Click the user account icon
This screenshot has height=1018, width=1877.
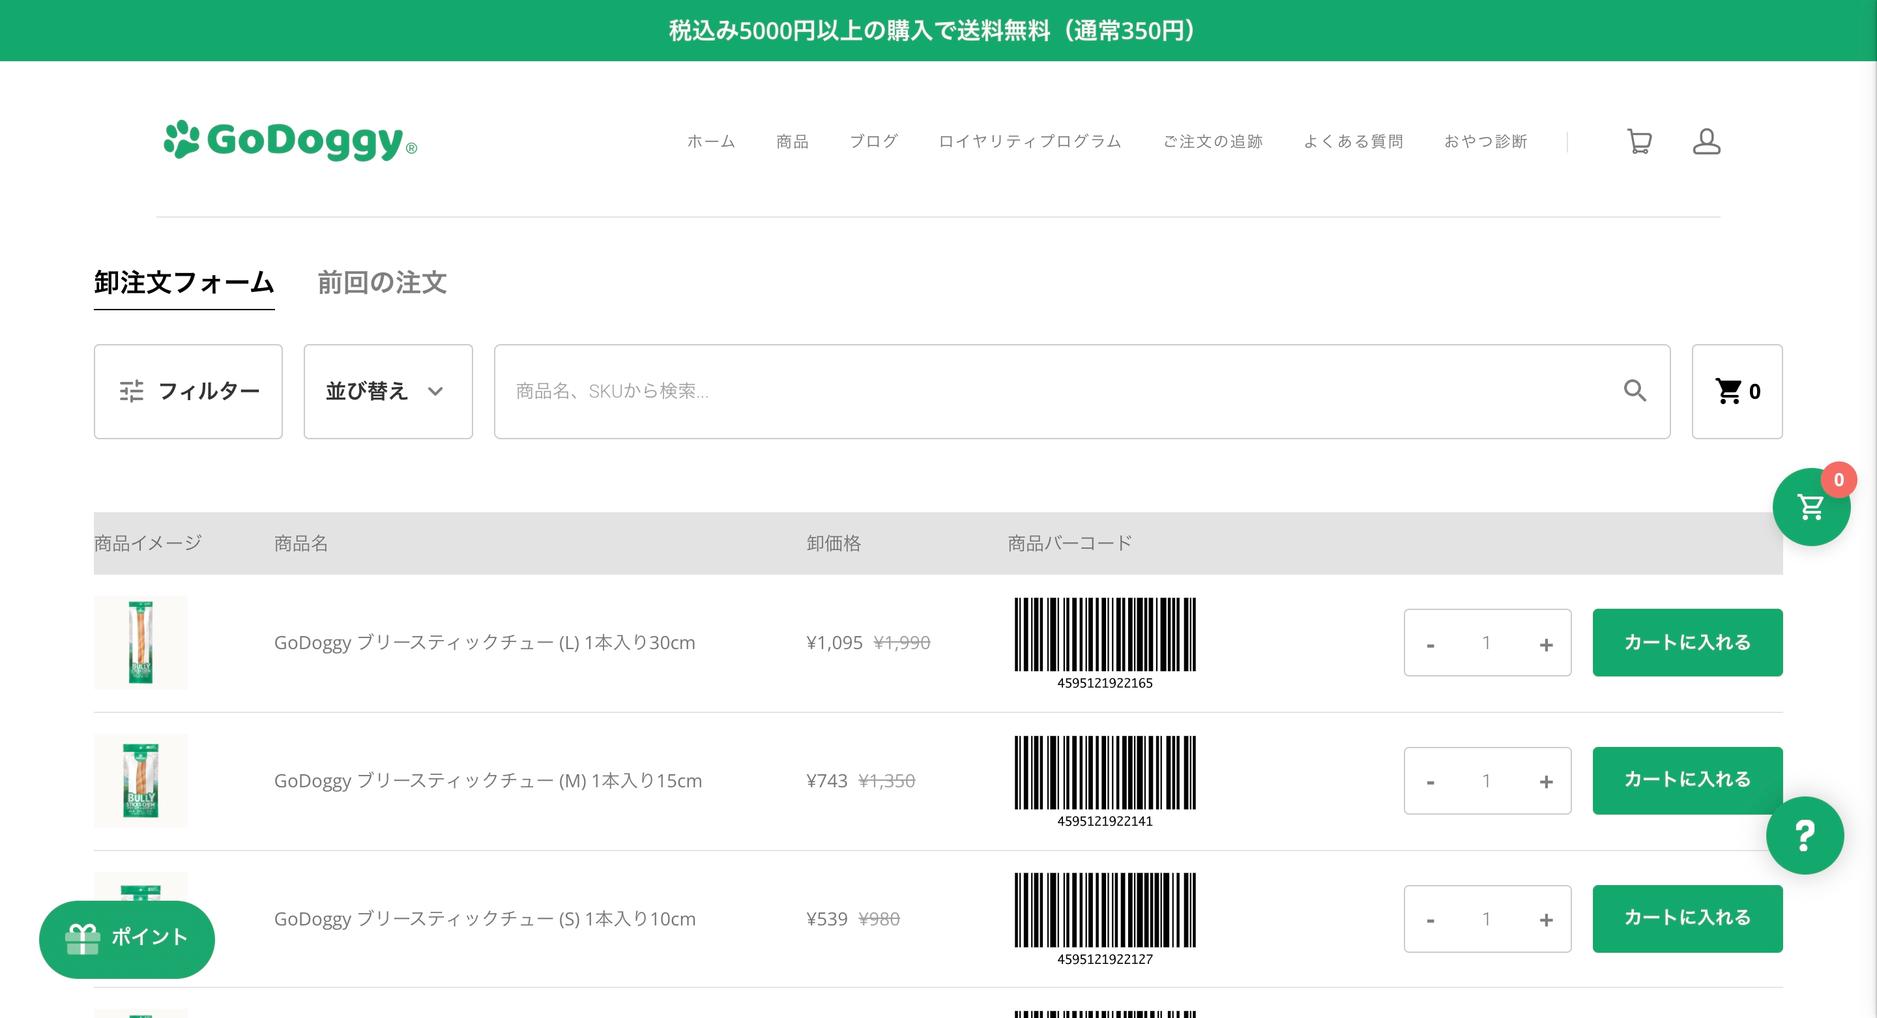(1706, 141)
